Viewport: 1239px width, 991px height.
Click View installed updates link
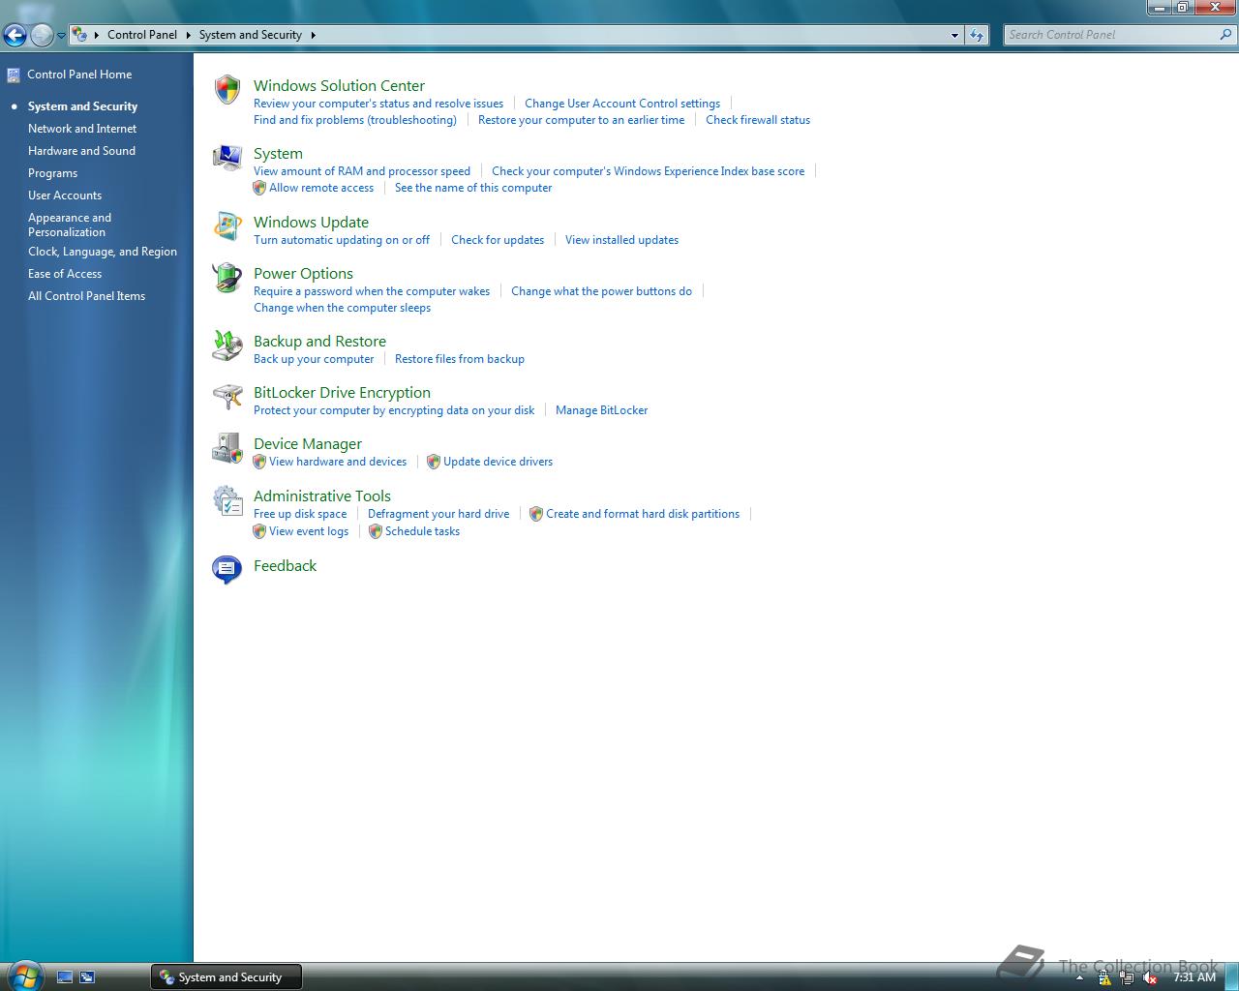621,240
